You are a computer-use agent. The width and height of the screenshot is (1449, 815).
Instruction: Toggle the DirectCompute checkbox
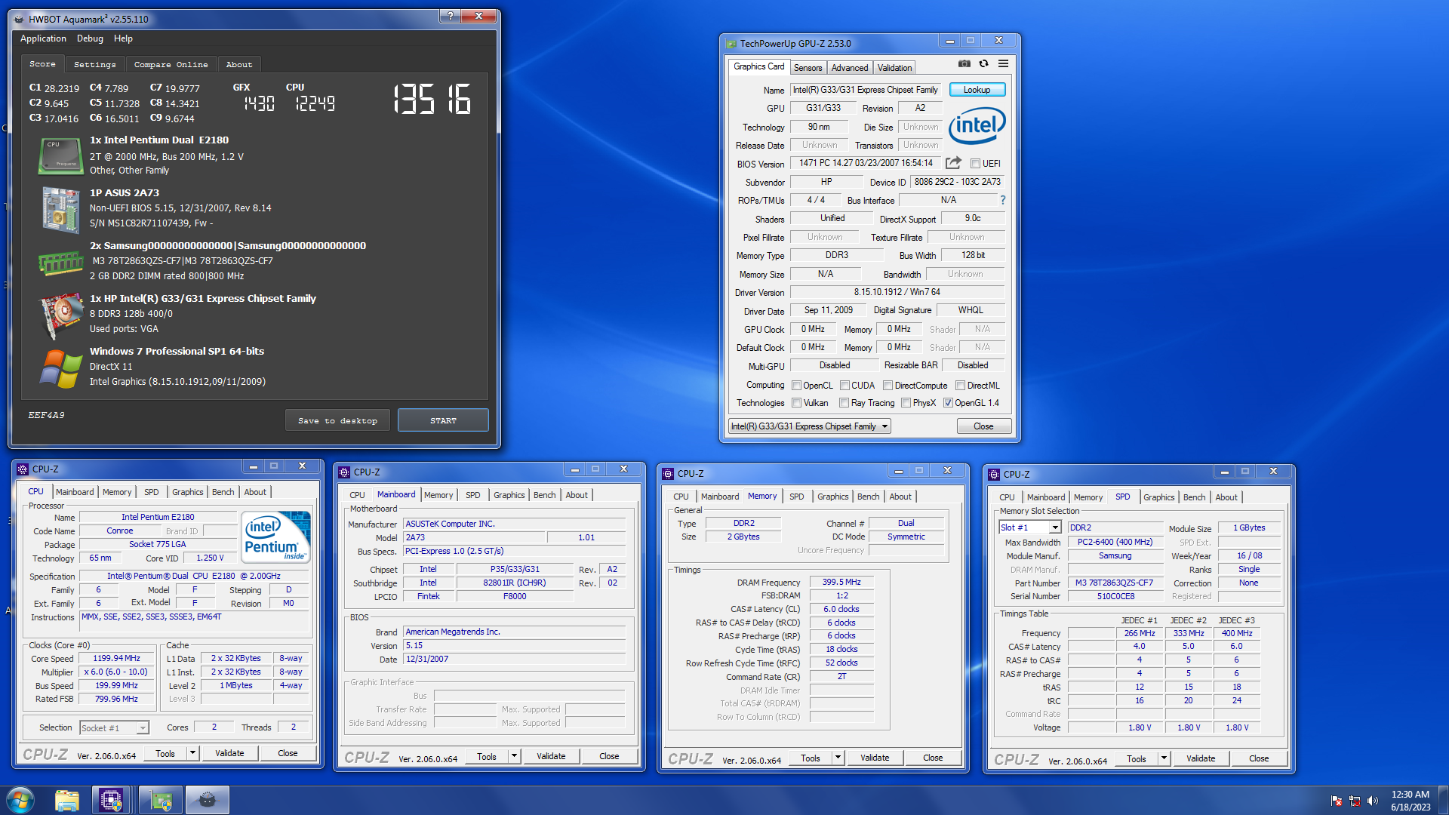888,386
